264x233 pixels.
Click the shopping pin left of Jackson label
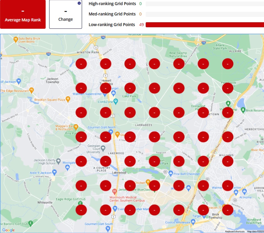(x=19, y=81)
